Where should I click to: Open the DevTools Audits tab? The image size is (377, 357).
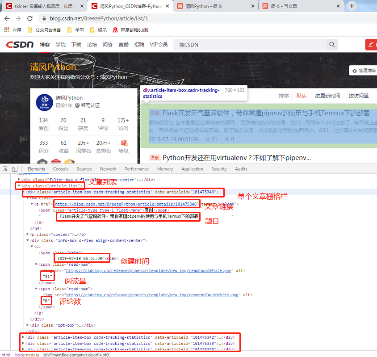[241, 169]
